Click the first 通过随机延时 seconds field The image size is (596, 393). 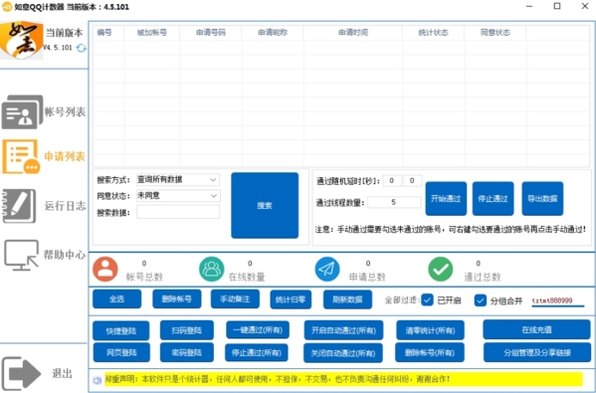392,180
